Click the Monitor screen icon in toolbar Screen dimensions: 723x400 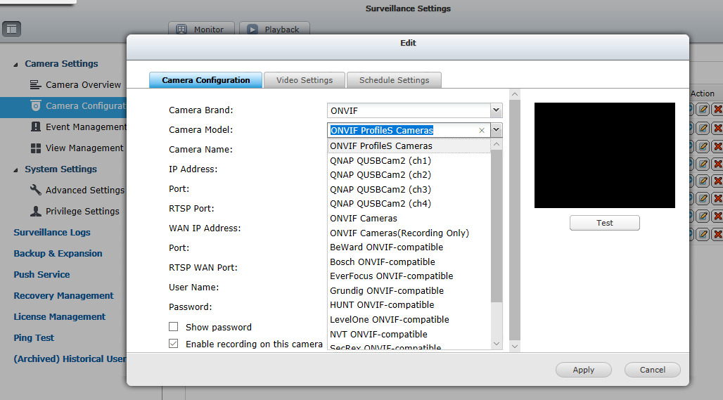click(181, 30)
